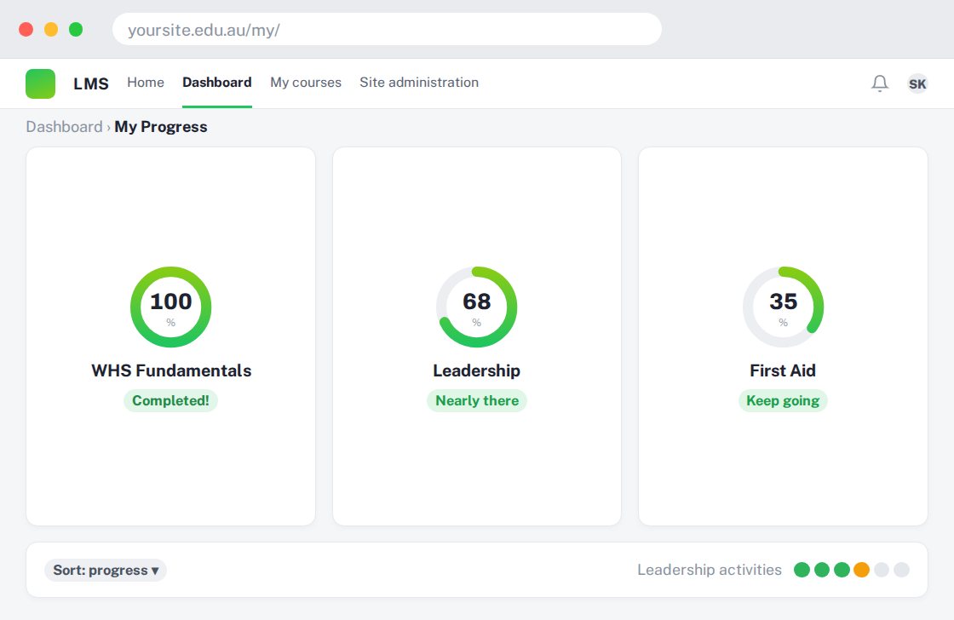Click the green maximize window button
Screen dimensions: 954x620
coord(76,29)
